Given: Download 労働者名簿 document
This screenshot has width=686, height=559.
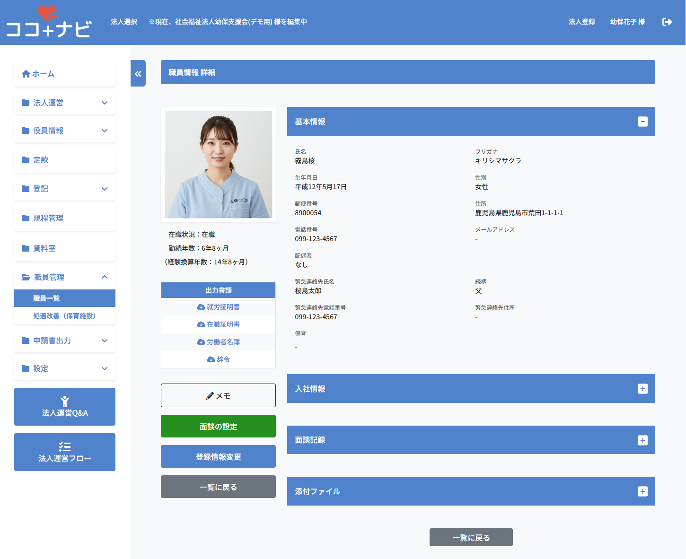Looking at the screenshot, I should (219, 342).
